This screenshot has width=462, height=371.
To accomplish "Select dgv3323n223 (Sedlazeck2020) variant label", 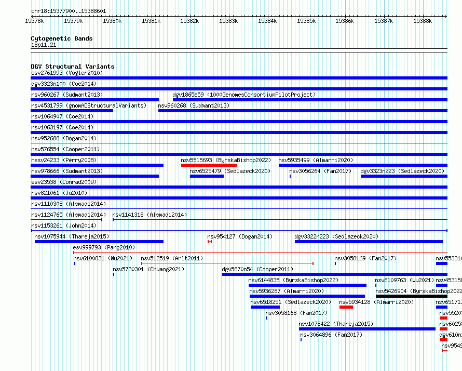I will pos(402,171).
